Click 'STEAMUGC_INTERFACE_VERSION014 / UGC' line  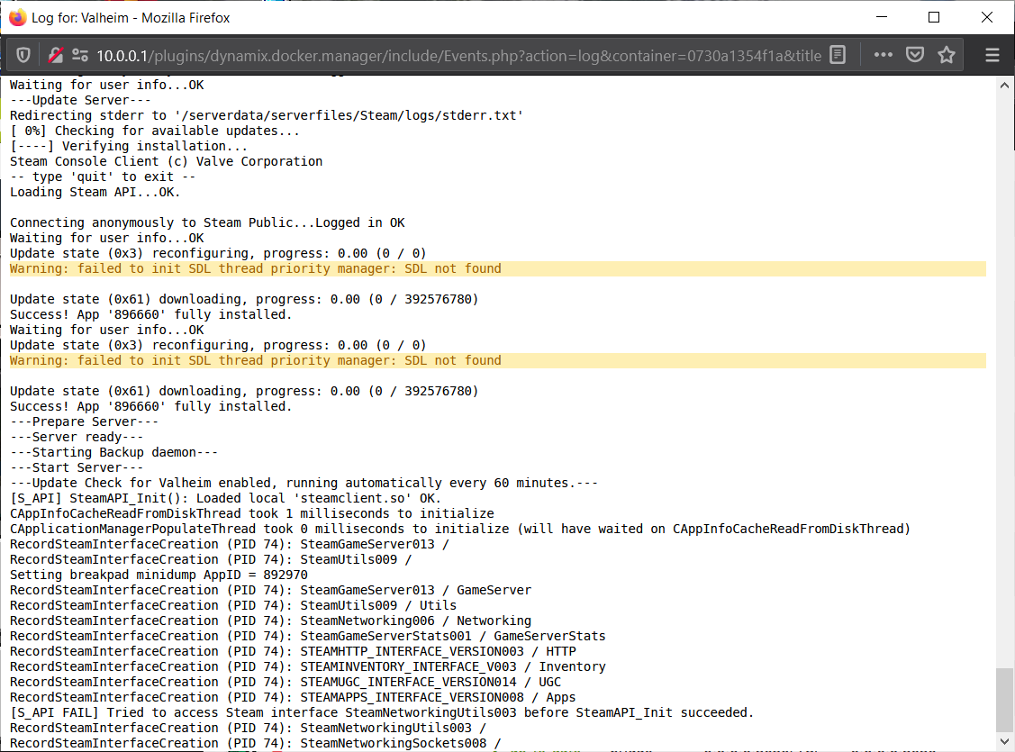pyautogui.click(x=285, y=682)
